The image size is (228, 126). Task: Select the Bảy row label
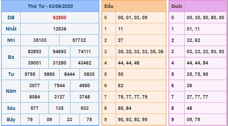tap(11, 119)
